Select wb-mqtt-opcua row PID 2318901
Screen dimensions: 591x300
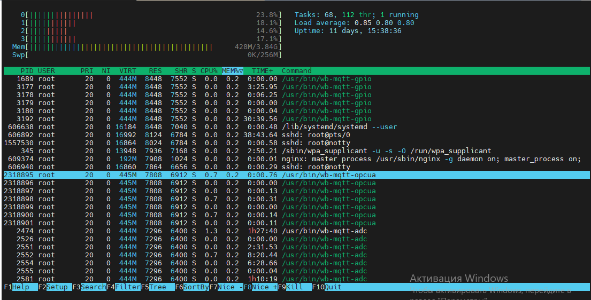click(297, 223)
